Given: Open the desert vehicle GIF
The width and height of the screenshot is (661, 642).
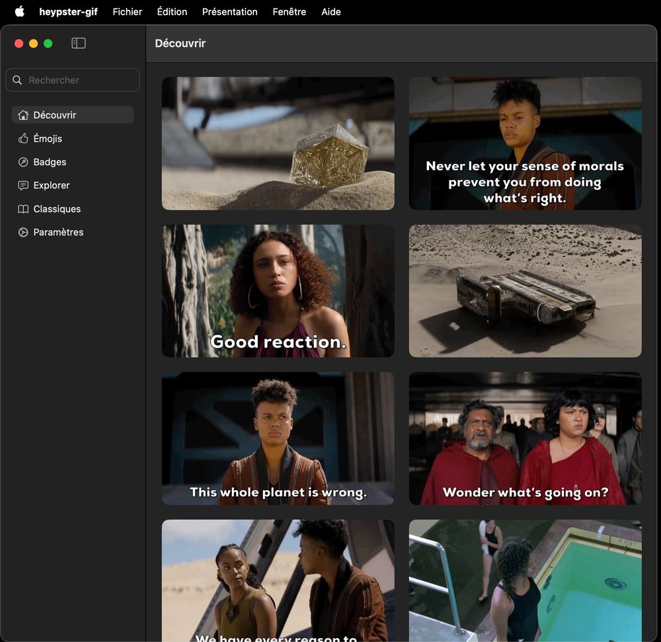Looking at the screenshot, I should pos(525,291).
